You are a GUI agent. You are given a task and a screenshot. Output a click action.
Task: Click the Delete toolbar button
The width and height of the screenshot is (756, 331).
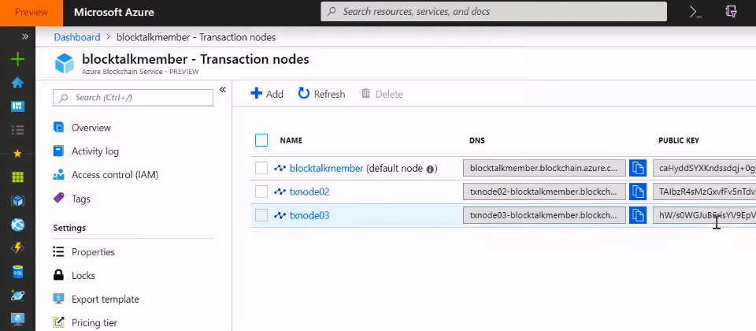point(382,94)
